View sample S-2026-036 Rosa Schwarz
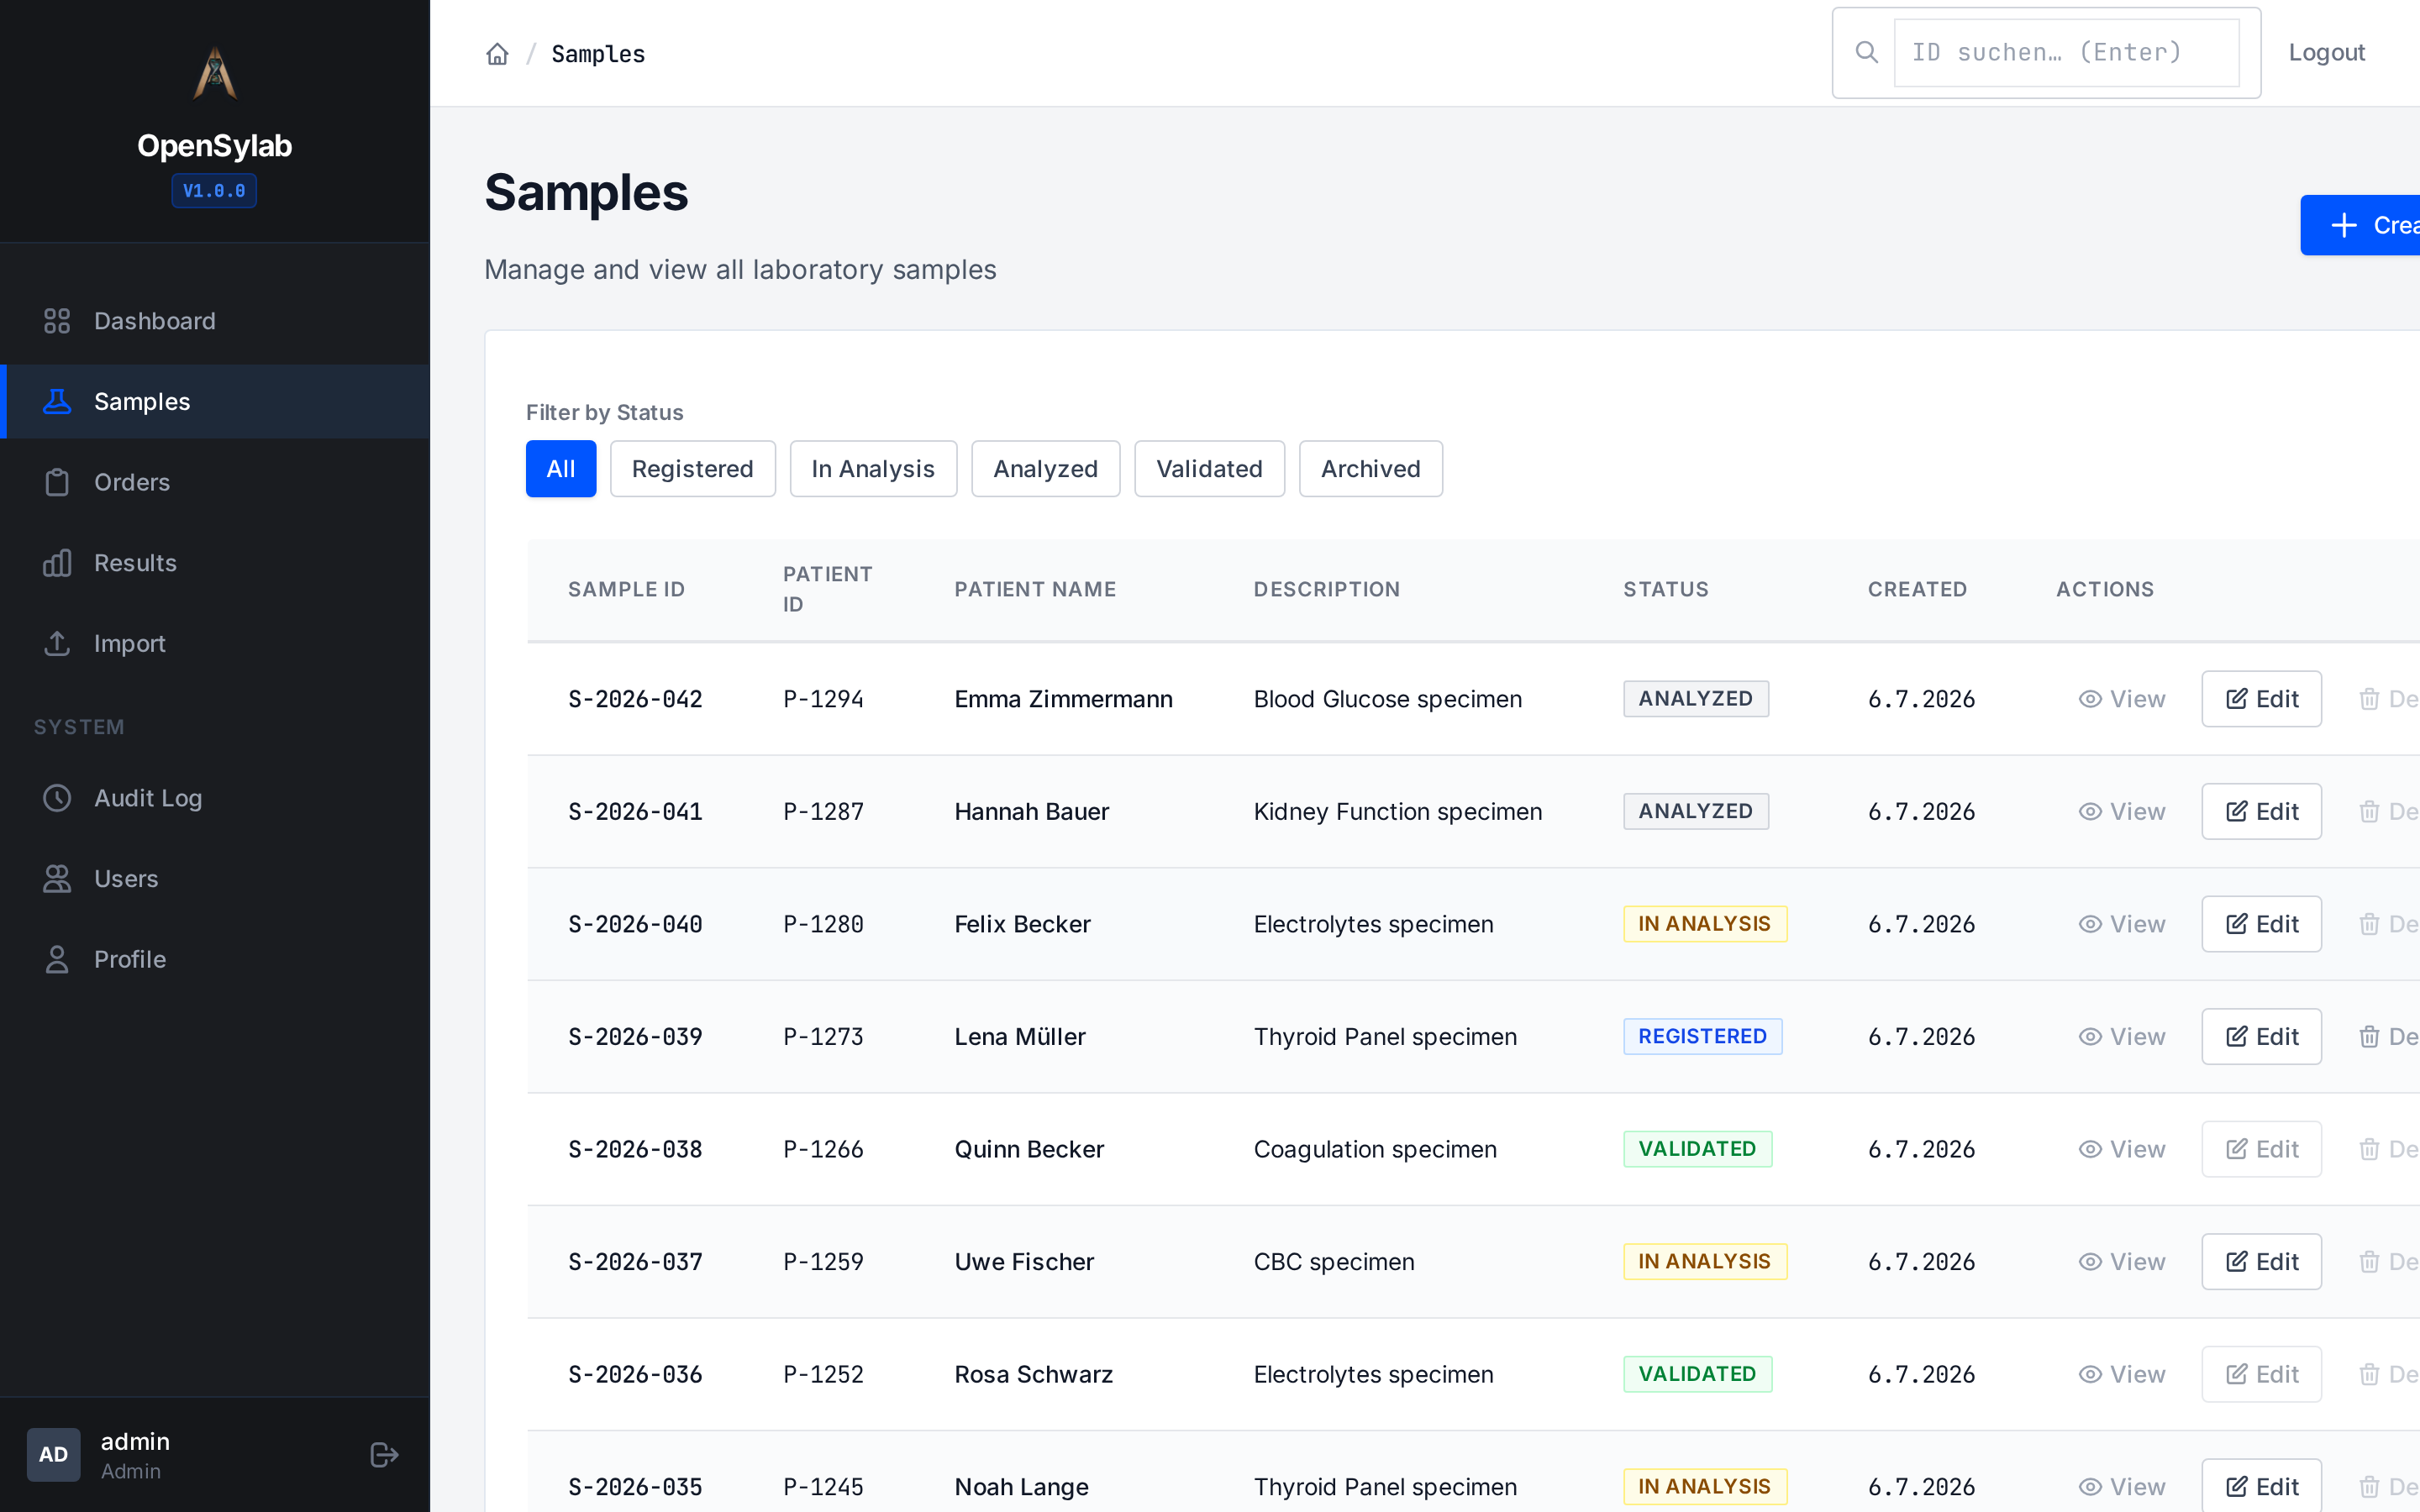 coord(2121,1374)
